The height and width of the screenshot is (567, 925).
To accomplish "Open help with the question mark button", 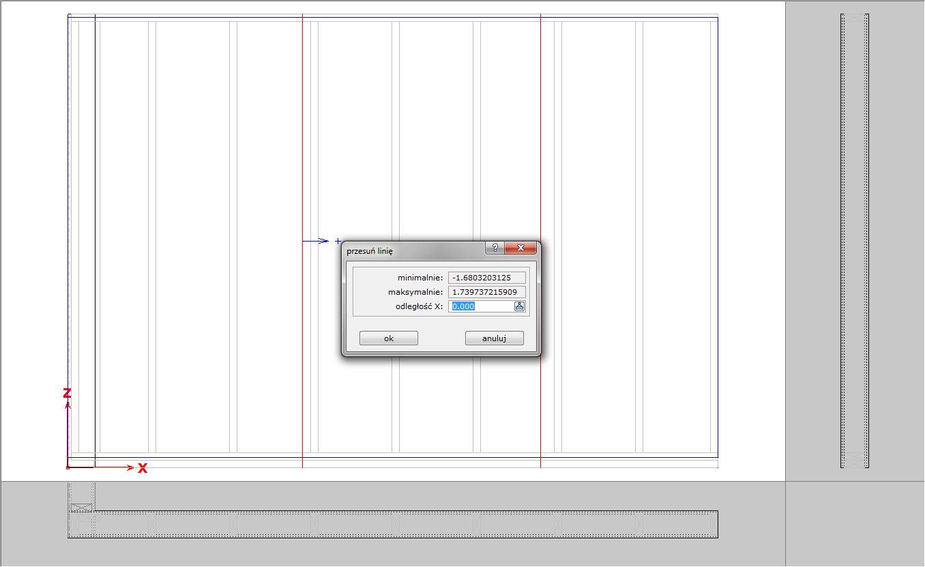I will pyautogui.click(x=495, y=248).
